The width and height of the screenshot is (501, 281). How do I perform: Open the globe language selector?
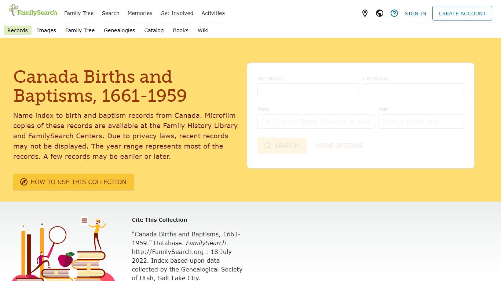point(380,14)
